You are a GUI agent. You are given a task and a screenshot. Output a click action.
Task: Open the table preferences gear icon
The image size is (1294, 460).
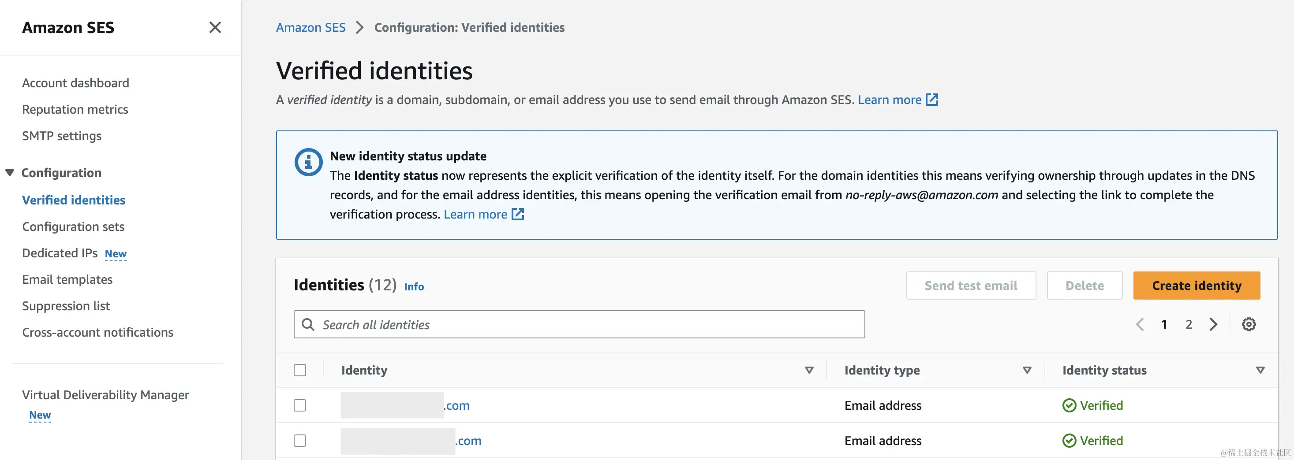1249,324
